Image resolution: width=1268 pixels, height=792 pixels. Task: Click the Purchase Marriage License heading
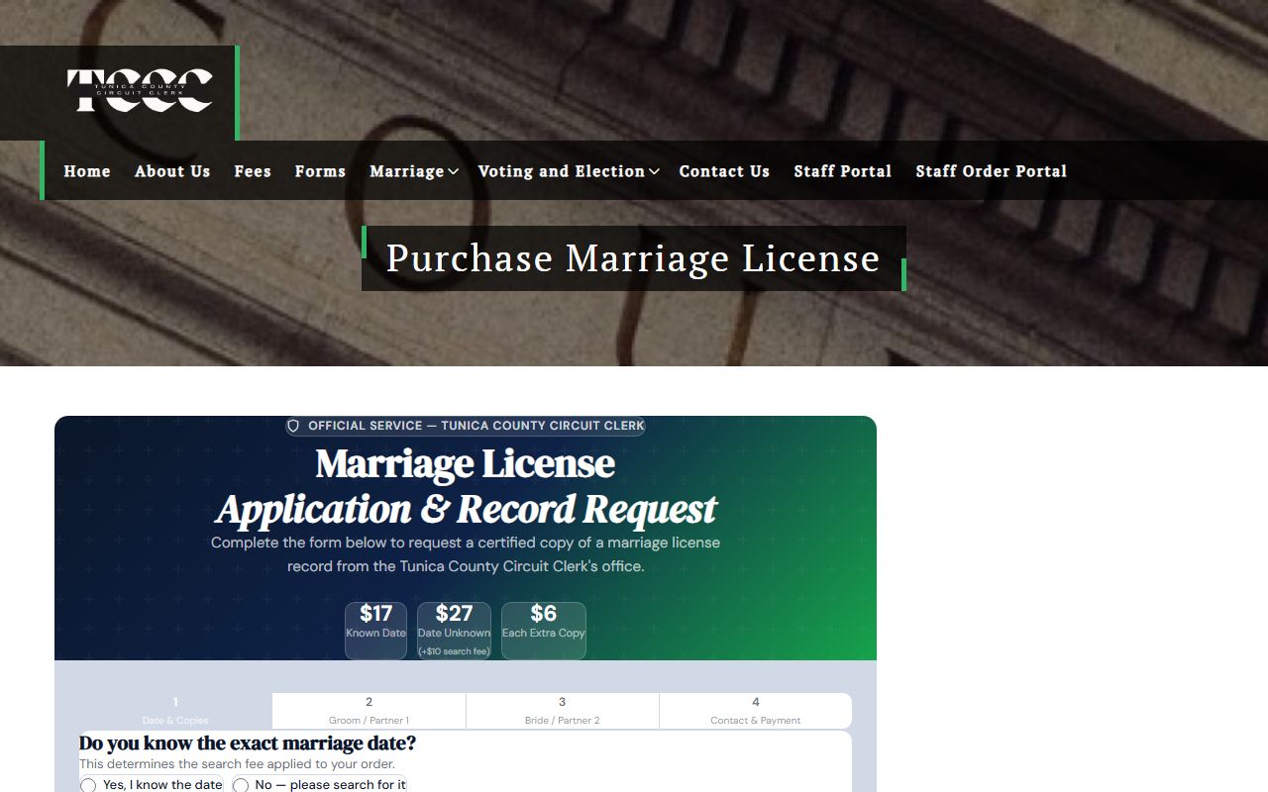pos(633,258)
